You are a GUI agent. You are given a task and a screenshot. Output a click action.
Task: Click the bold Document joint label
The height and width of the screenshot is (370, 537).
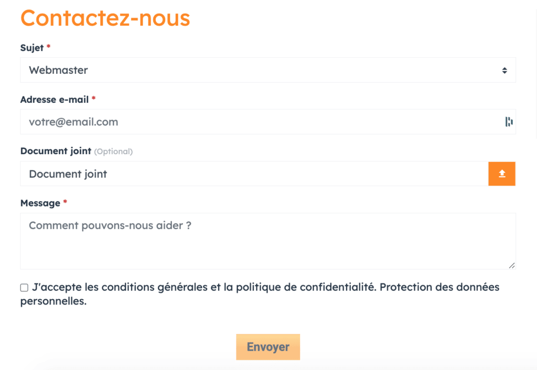pyautogui.click(x=56, y=151)
